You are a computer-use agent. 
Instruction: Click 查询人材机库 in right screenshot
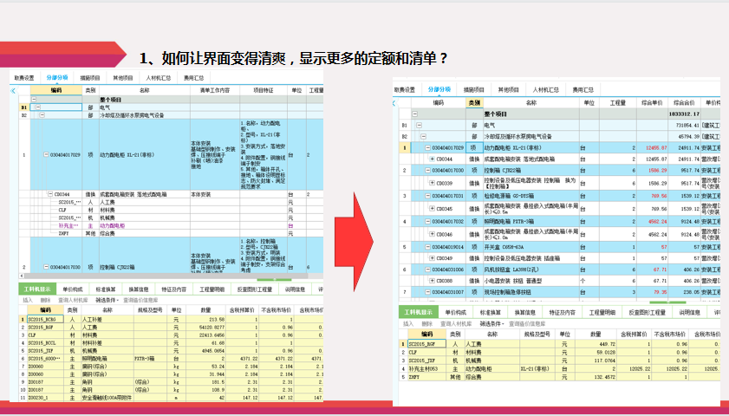coord(456,323)
